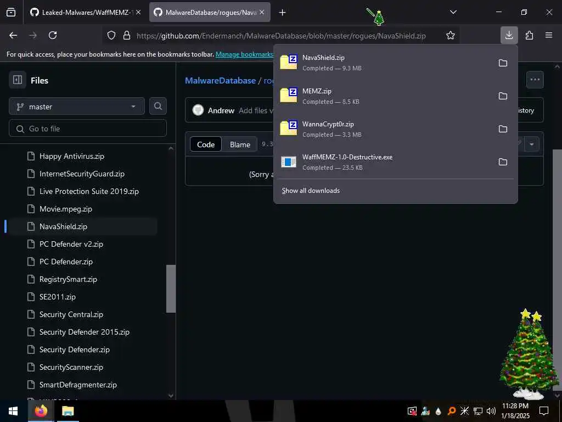The height and width of the screenshot is (422, 562).
Task: Open the master branch dropdown
Action: coord(77,106)
